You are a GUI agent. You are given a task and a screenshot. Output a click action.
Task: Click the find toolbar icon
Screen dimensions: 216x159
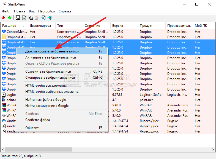click(x=43, y=18)
